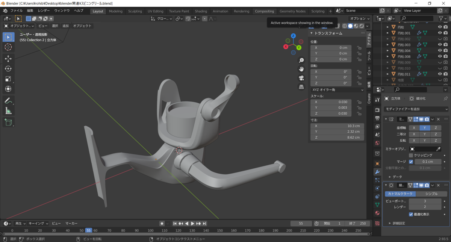This screenshot has width=451, height=242.
Task: Toggle lock on position X
Action: point(359,48)
